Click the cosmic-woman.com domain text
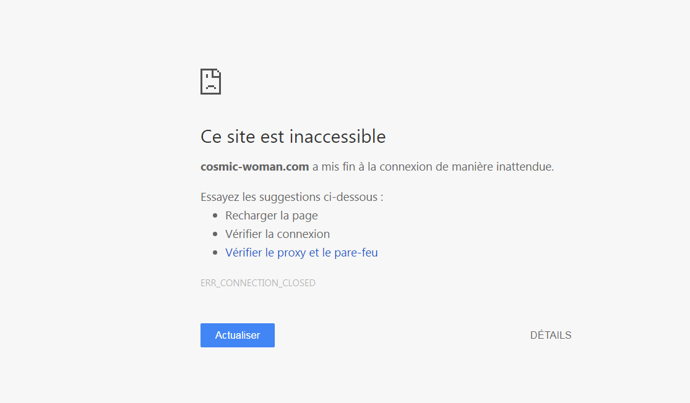Viewport: 690px width, 403px height. point(255,167)
